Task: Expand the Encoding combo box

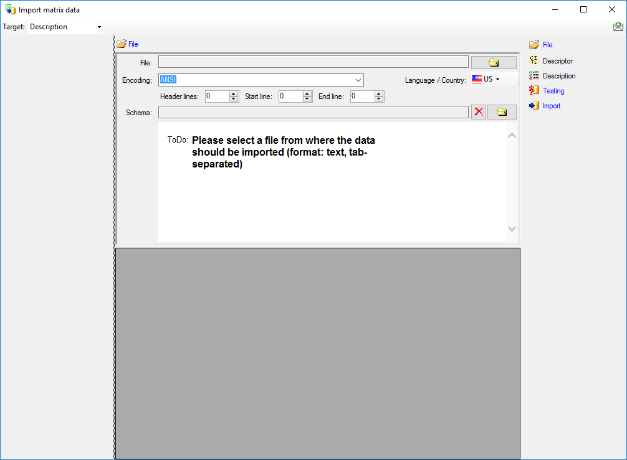Action: tap(358, 80)
